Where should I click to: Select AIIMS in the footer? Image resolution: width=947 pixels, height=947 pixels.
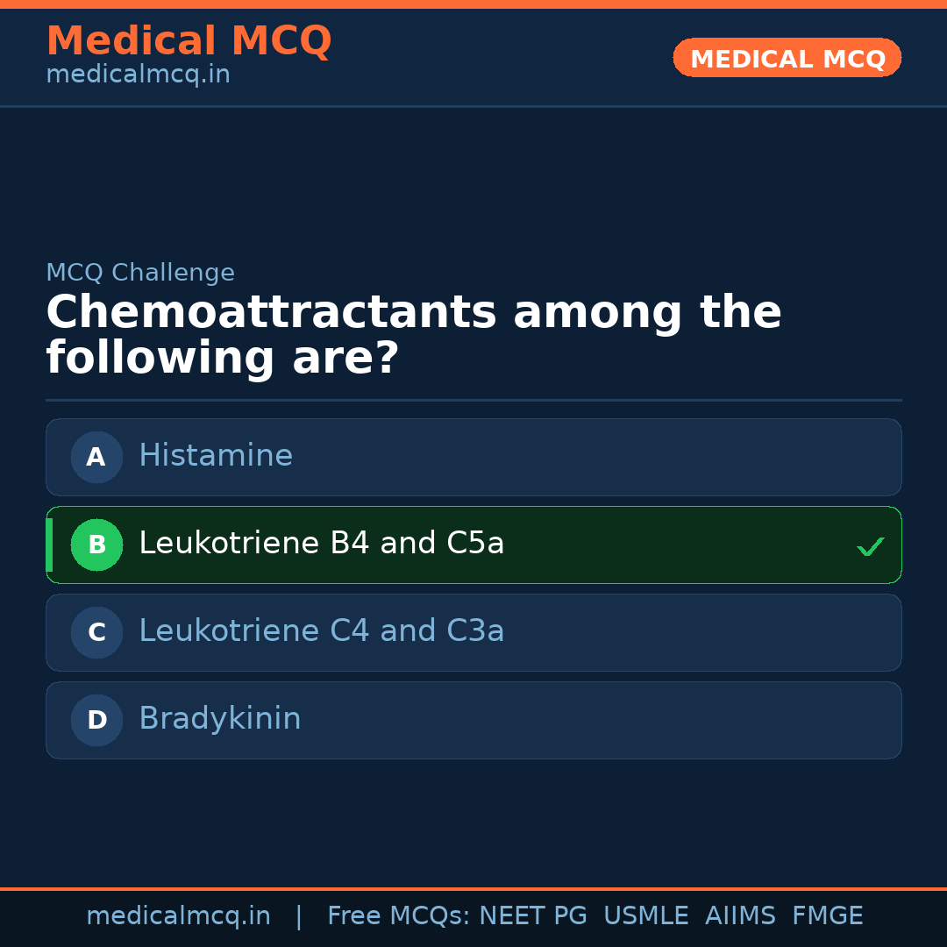[740, 916]
